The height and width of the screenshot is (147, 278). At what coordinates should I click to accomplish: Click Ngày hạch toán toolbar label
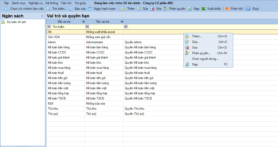coord(105,9)
